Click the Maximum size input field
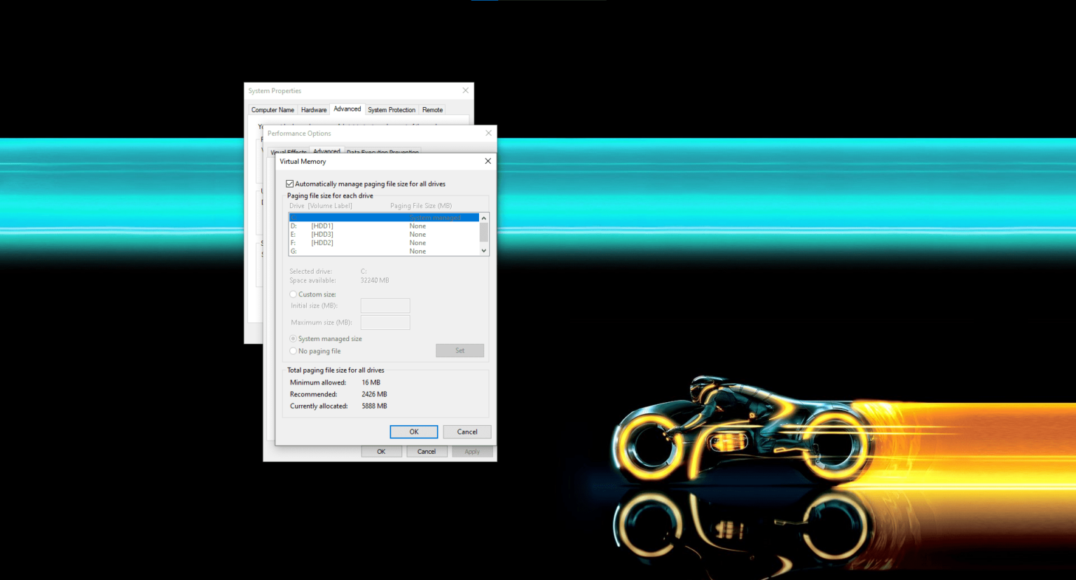Image resolution: width=1076 pixels, height=580 pixels. tap(385, 322)
